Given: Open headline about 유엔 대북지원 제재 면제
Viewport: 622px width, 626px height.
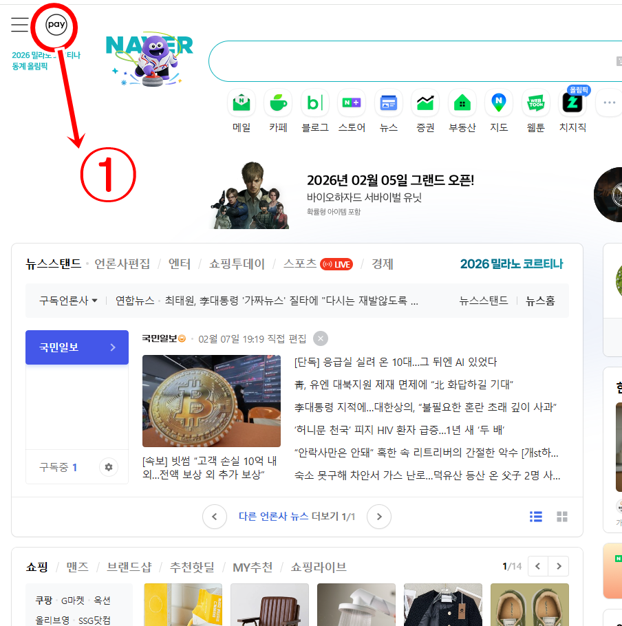Looking at the screenshot, I should click(404, 385).
